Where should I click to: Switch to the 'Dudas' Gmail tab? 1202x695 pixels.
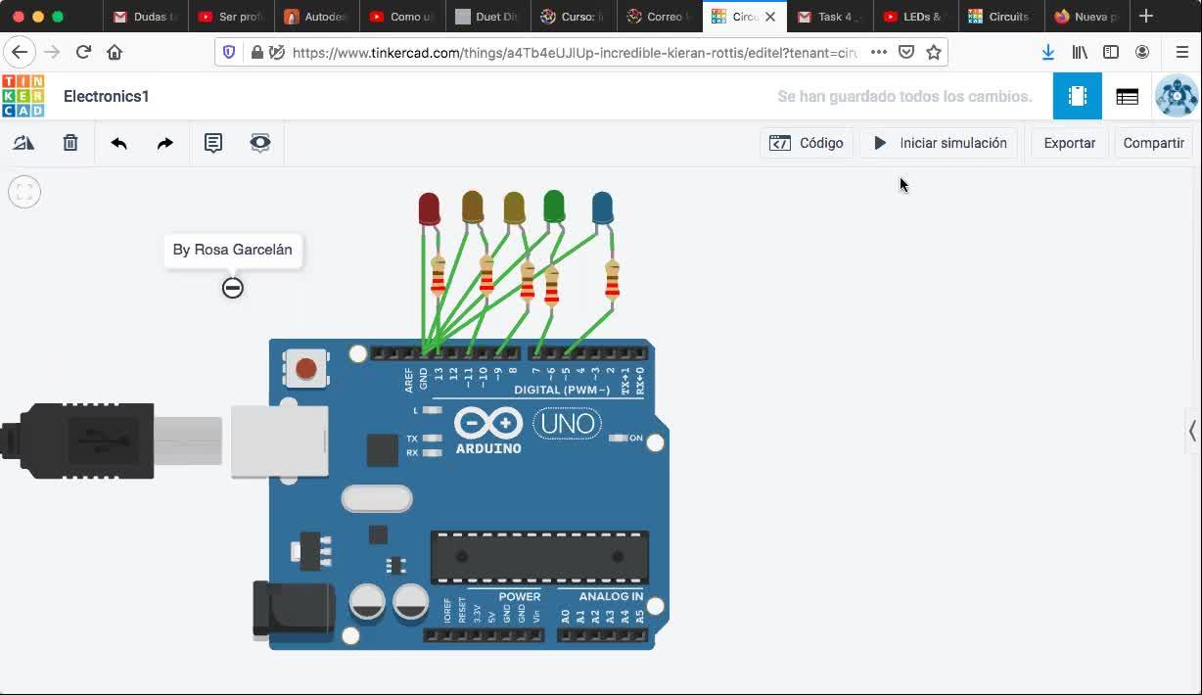click(146, 17)
